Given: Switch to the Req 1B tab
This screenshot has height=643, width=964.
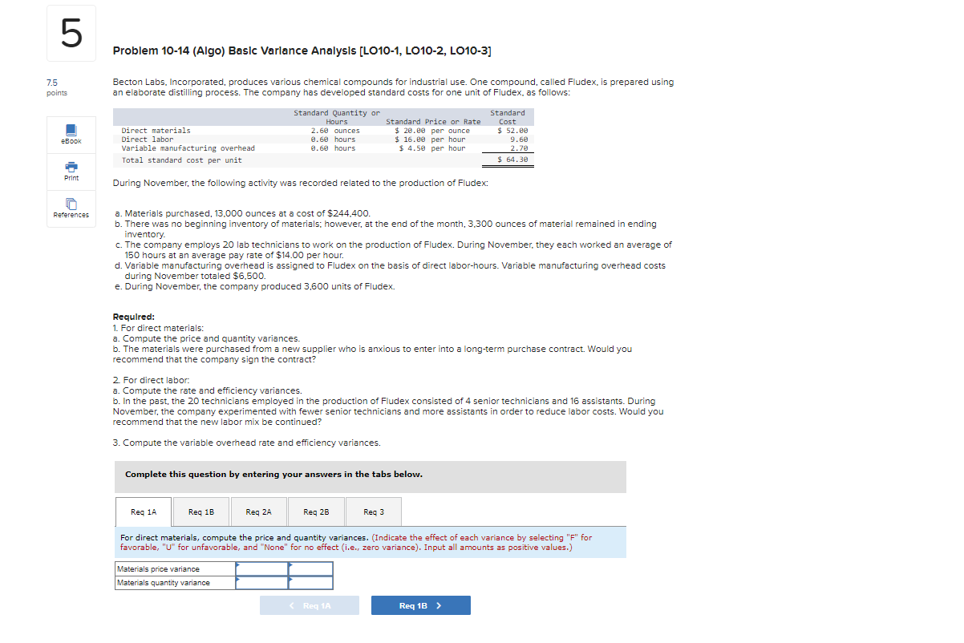Looking at the screenshot, I should (x=200, y=512).
